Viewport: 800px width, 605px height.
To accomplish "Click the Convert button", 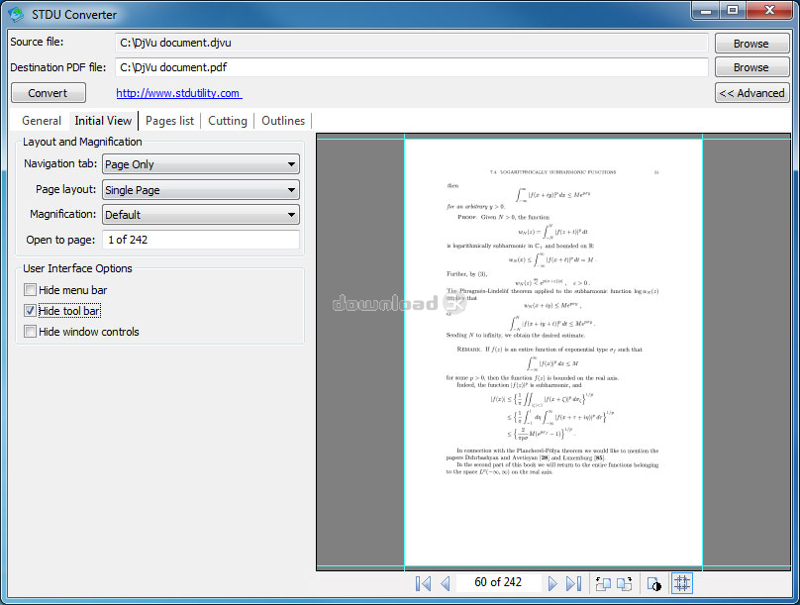I will pyautogui.click(x=48, y=93).
